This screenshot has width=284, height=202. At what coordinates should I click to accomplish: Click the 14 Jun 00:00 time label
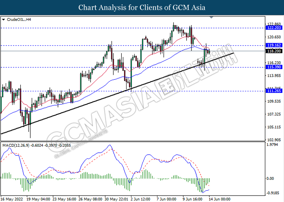(x=219, y=199)
